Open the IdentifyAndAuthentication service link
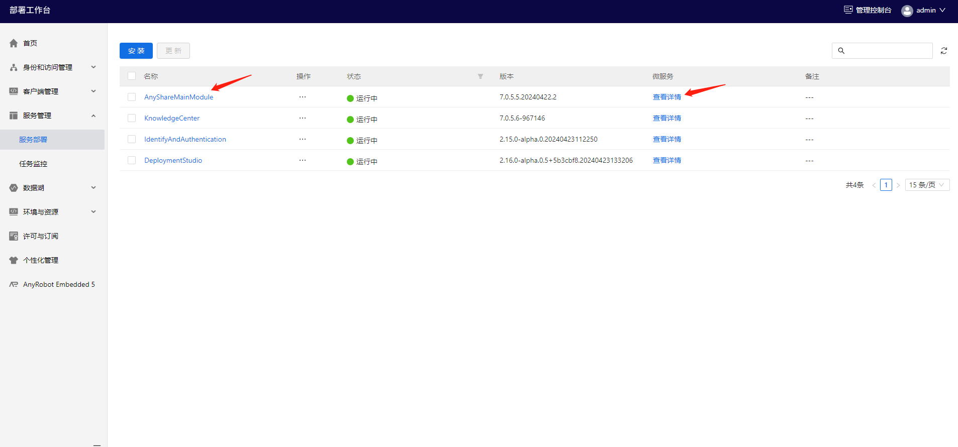 [x=185, y=139]
